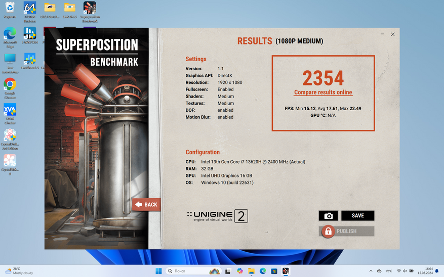Launch Geekbench 5 desktop shortcut

tap(30, 61)
